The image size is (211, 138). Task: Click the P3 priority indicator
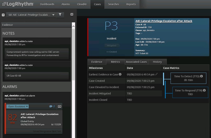(x=111, y=26)
